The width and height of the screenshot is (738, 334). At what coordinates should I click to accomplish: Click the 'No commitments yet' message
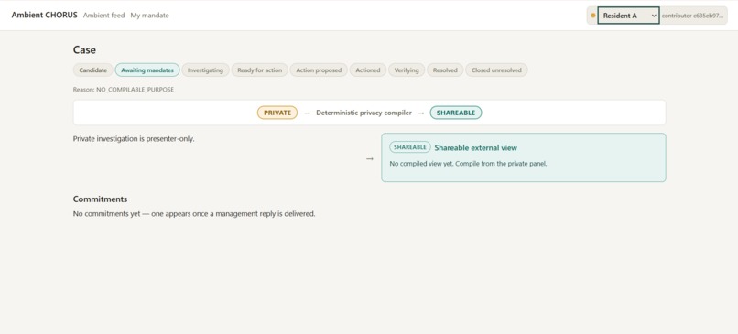coord(194,213)
